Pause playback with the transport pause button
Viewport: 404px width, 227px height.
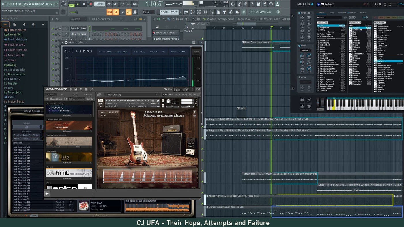(78, 4)
